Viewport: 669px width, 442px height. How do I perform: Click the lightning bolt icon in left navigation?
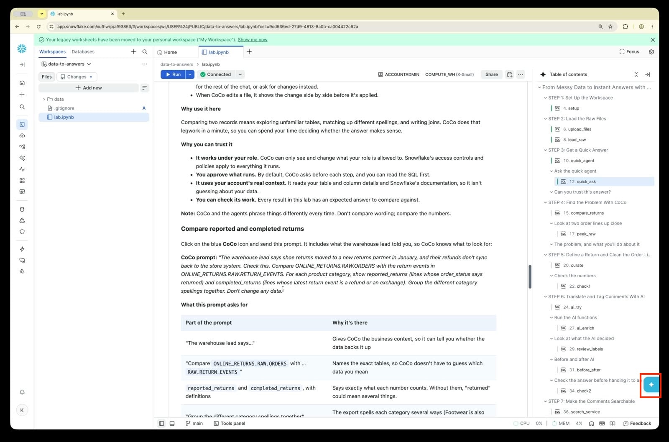[22, 249]
